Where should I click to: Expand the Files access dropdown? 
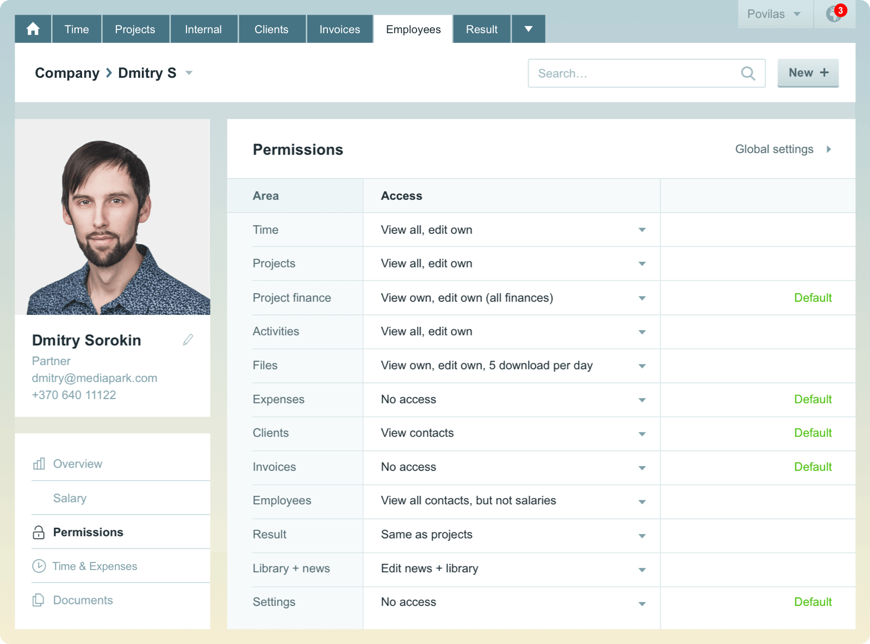[642, 366]
